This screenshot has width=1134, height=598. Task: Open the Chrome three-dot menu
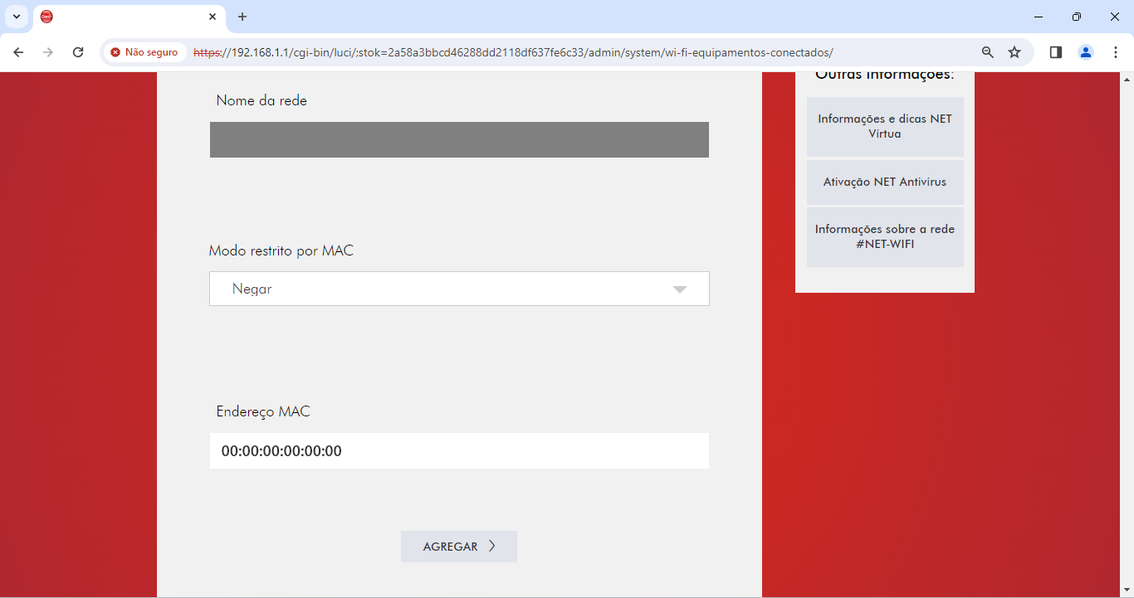1116,52
